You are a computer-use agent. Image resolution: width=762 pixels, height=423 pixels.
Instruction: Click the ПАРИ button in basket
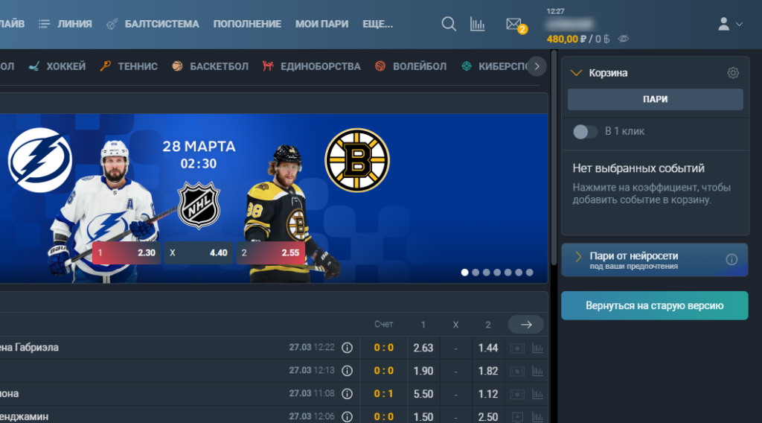655,99
